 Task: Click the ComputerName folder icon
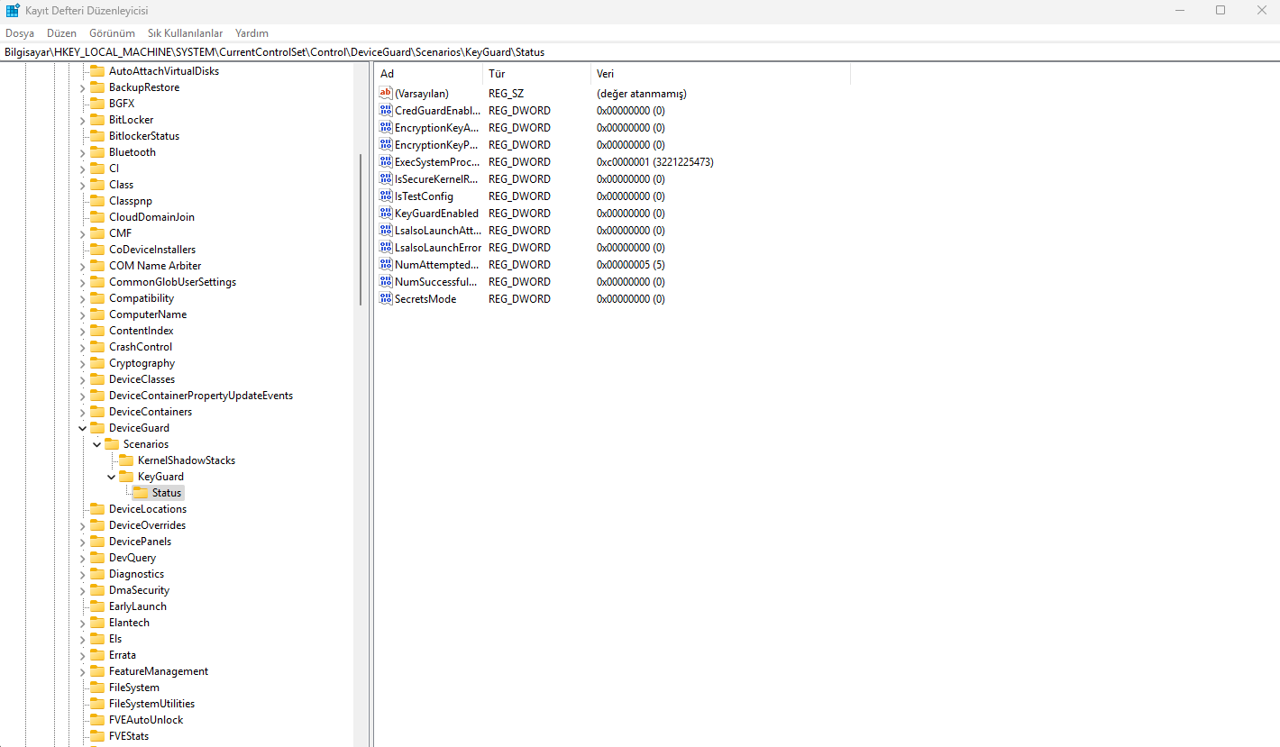(97, 314)
